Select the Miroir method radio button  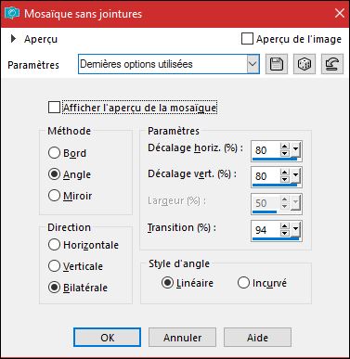pyautogui.click(x=54, y=196)
